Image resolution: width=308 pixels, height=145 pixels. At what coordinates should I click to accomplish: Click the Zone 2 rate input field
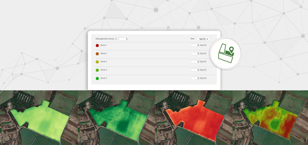pos(195,54)
